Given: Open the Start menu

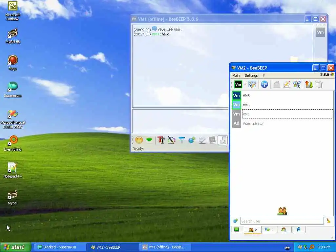Looking at the screenshot, I should (x=15, y=247).
